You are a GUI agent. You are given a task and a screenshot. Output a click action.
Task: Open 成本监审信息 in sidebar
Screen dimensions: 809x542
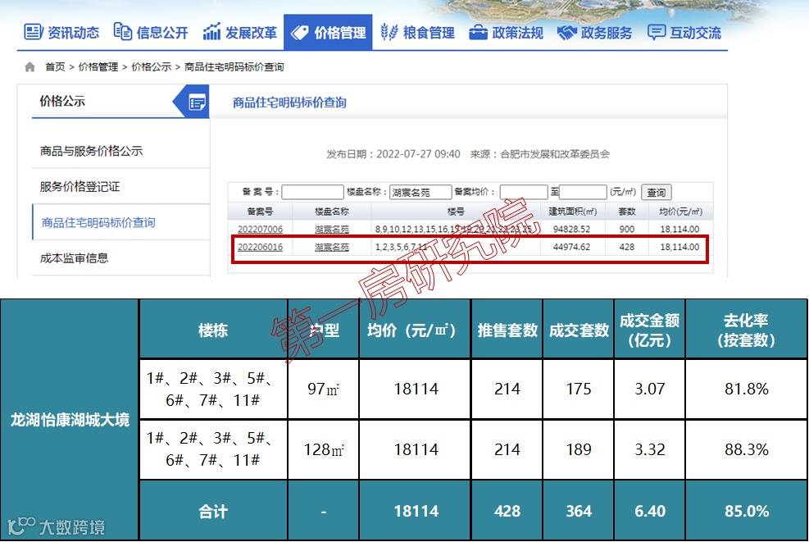point(75,257)
